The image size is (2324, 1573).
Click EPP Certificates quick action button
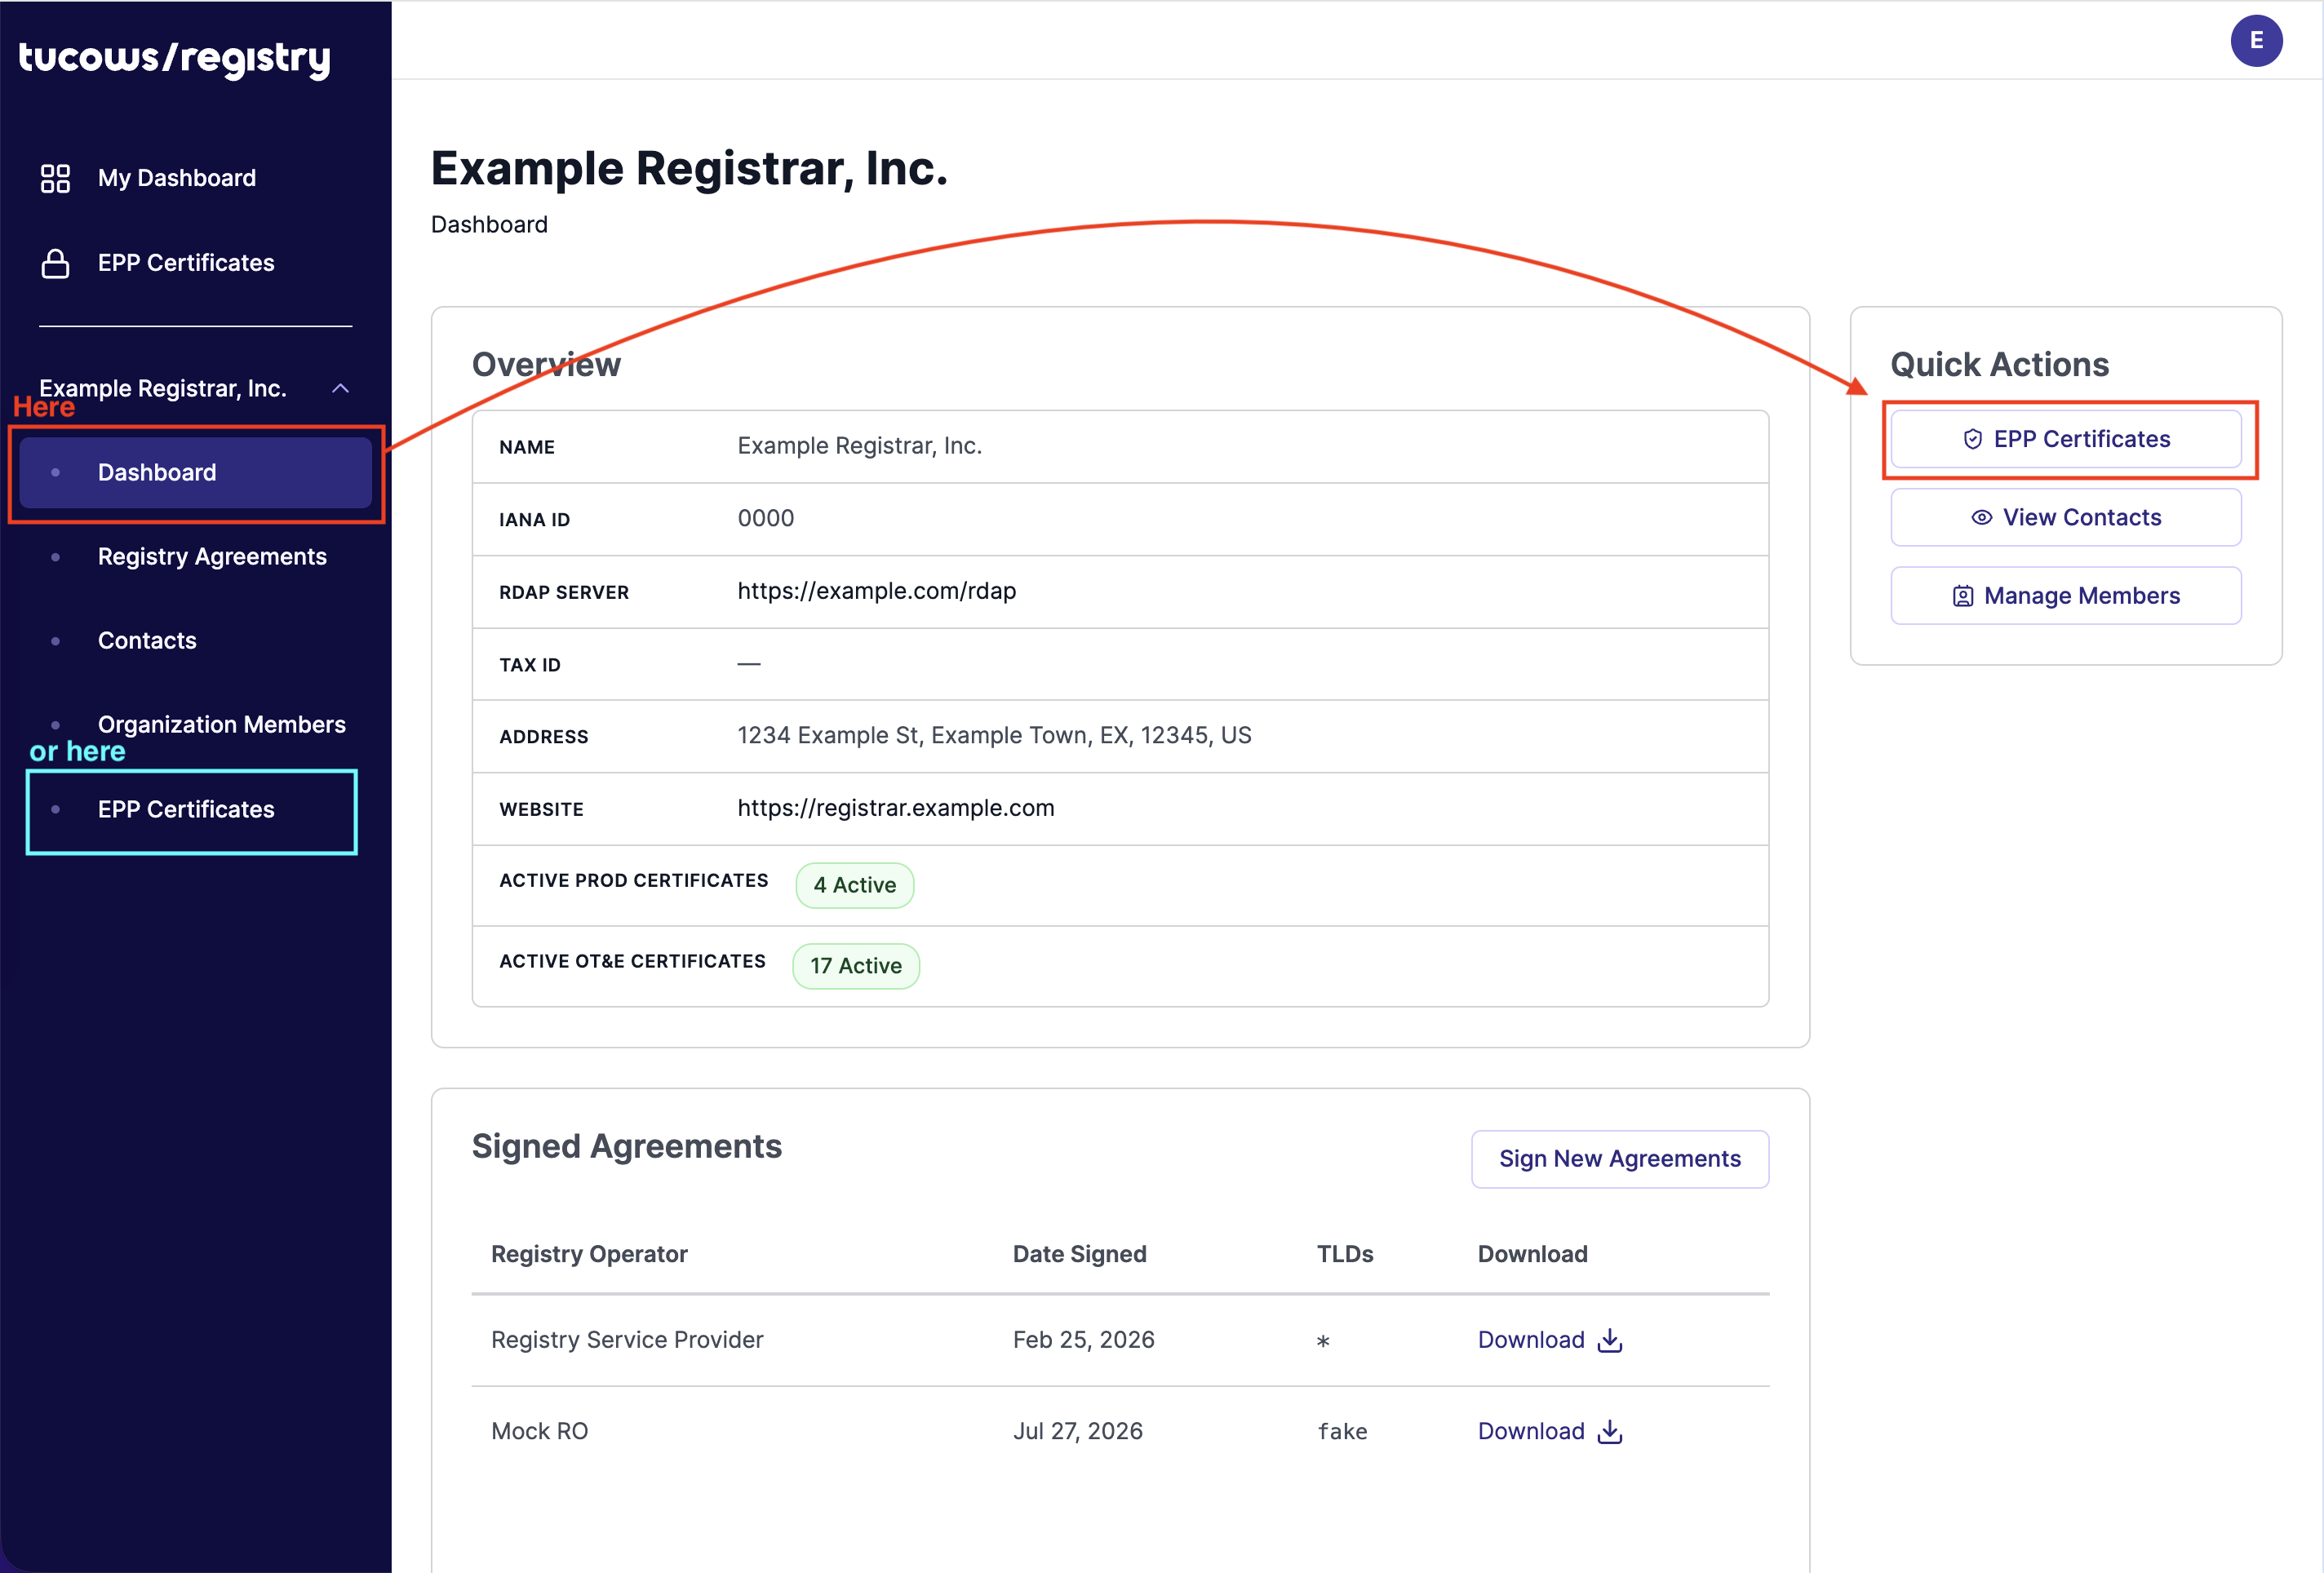click(2065, 439)
